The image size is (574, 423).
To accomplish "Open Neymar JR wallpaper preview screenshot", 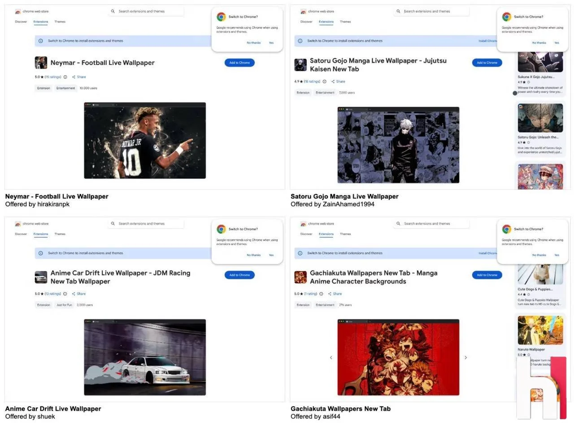I will 145,141.
